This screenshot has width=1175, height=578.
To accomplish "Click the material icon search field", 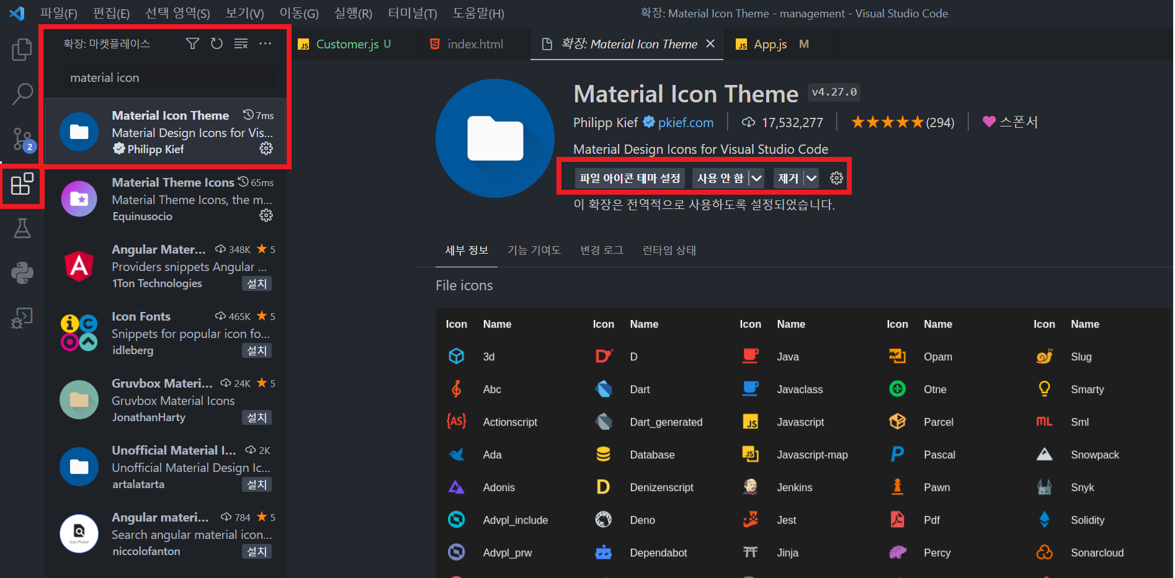I will coord(168,78).
